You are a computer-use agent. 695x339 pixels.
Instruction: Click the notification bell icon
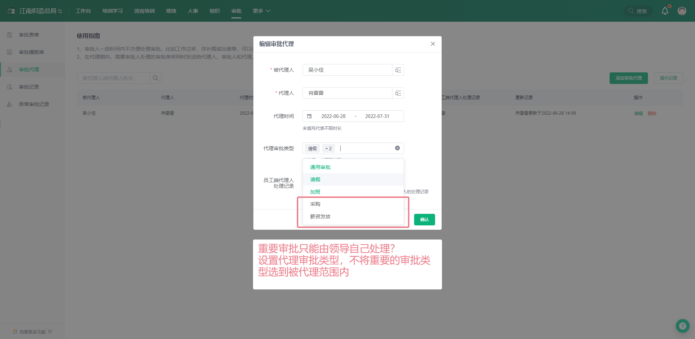(x=665, y=11)
